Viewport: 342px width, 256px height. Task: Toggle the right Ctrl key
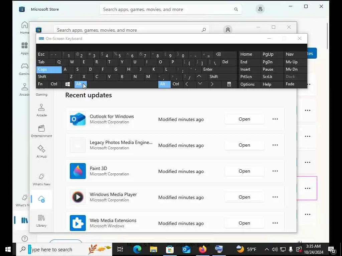pyautogui.click(x=177, y=84)
